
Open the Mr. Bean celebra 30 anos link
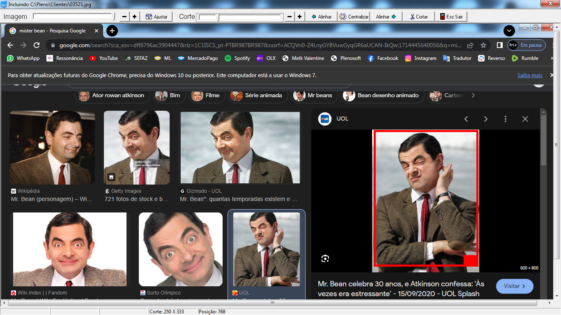pos(401,289)
